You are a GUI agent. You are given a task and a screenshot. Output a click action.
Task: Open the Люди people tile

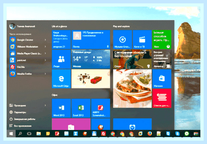pyautogui.click(x=61, y=59)
